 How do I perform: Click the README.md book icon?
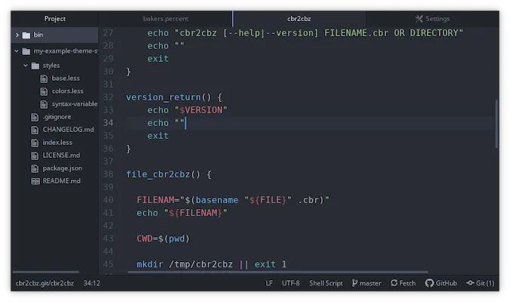pos(35,181)
